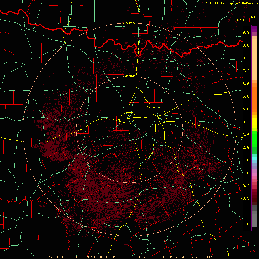The height and width of the screenshot is (259, 259).
Task: Click the [PHAS] label above the color scale
Action: point(243,20)
